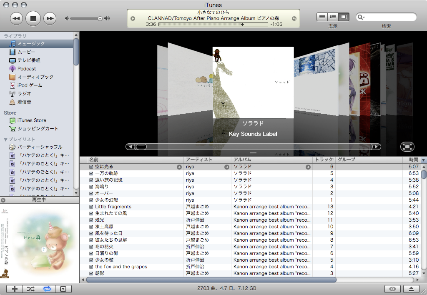Click Cover Flow scrollbar left arrow
This screenshot has width=427, height=295.
130,147
